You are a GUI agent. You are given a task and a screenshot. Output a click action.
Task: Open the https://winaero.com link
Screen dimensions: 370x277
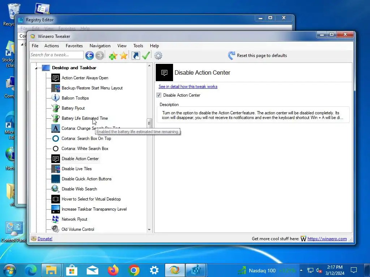(x=327, y=239)
